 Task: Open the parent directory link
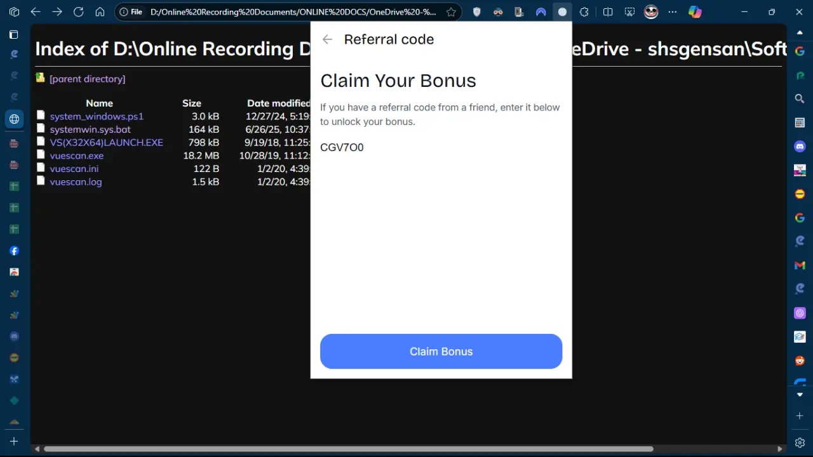87,79
